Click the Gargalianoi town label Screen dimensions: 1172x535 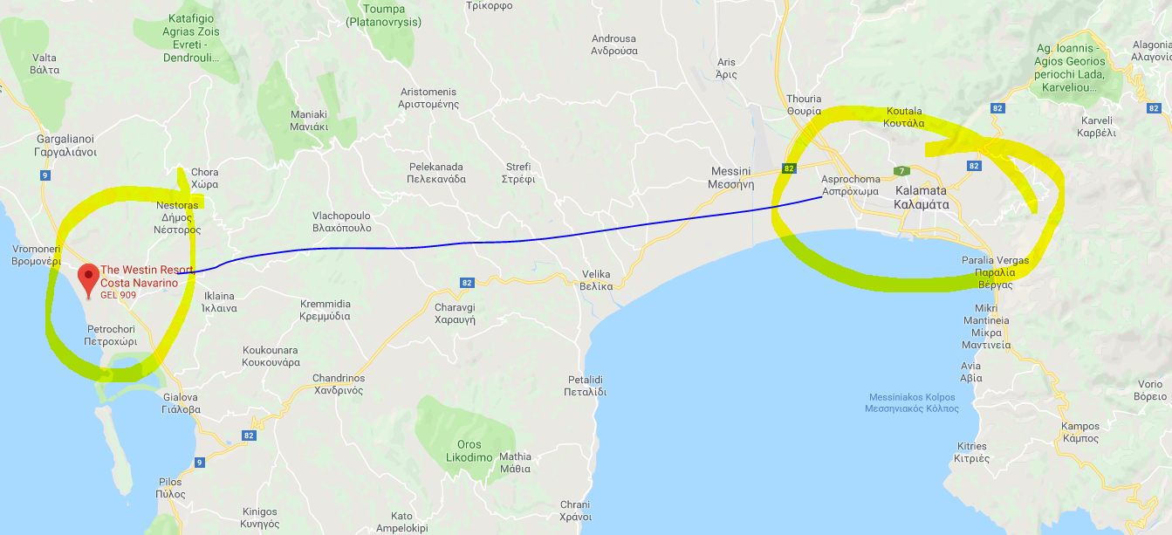pyautogui.click(x=65, y=145)
